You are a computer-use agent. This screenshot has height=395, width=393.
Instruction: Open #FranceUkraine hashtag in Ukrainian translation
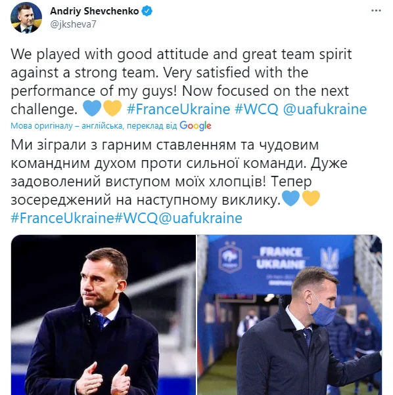pyautogui.click(x=62, y=218)
